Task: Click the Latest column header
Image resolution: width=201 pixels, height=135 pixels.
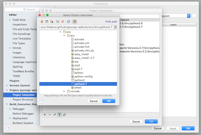Action: tap(173, 25)
